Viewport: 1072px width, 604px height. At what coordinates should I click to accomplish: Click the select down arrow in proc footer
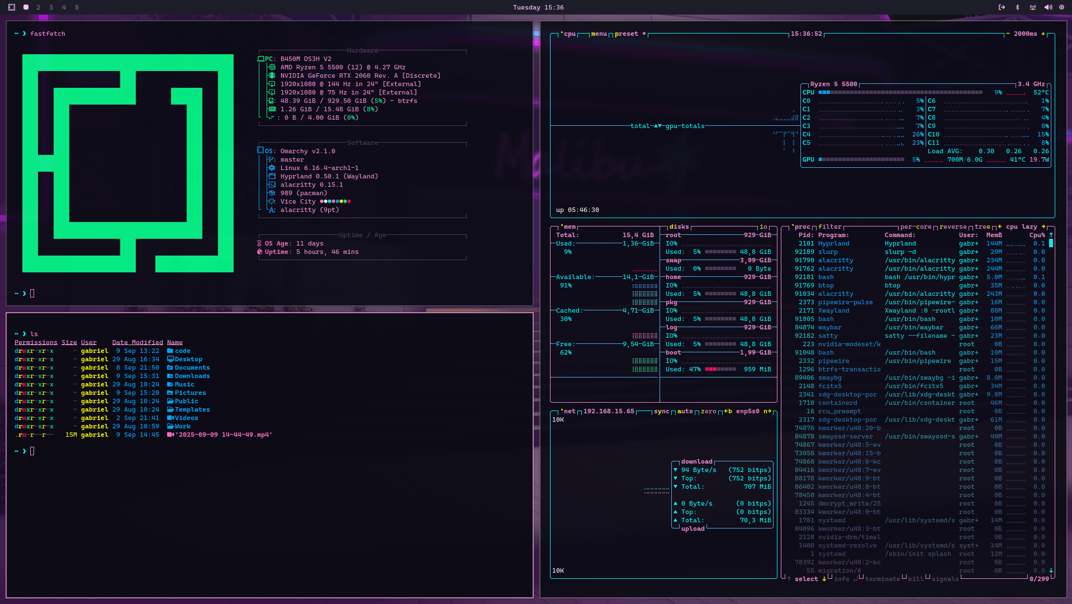(824, 579)
